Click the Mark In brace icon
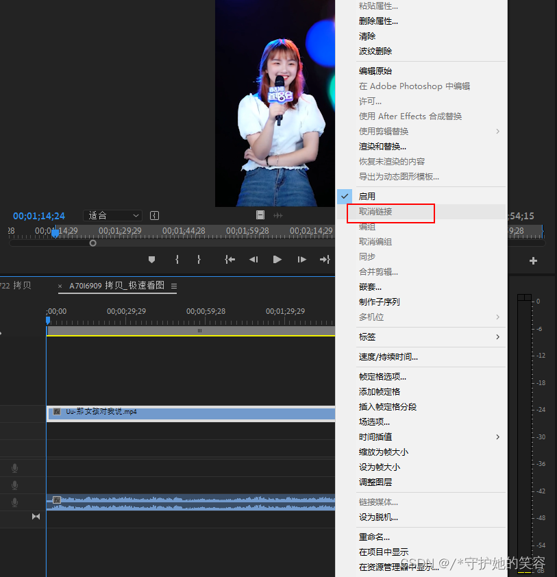 177,260
